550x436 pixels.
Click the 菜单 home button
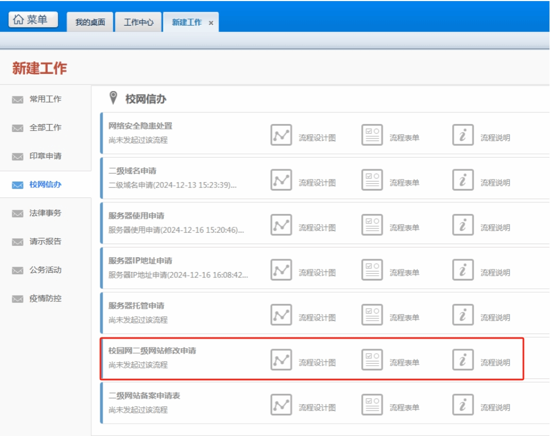pos(33,20)
